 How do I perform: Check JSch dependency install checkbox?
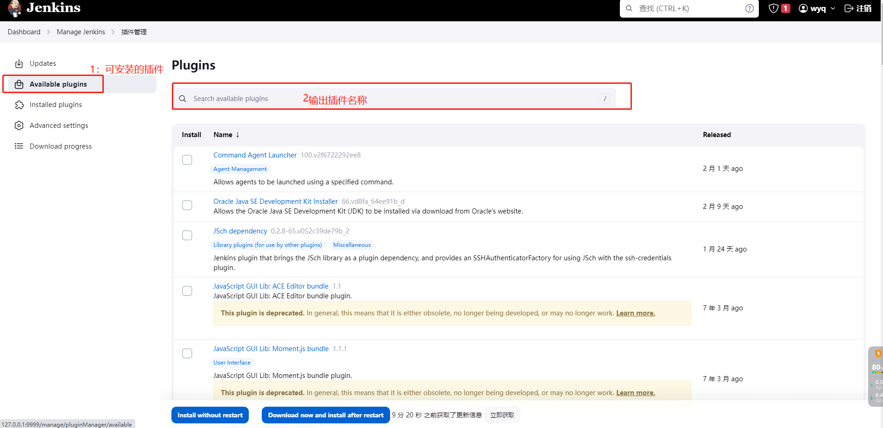(x=187, y=235)
